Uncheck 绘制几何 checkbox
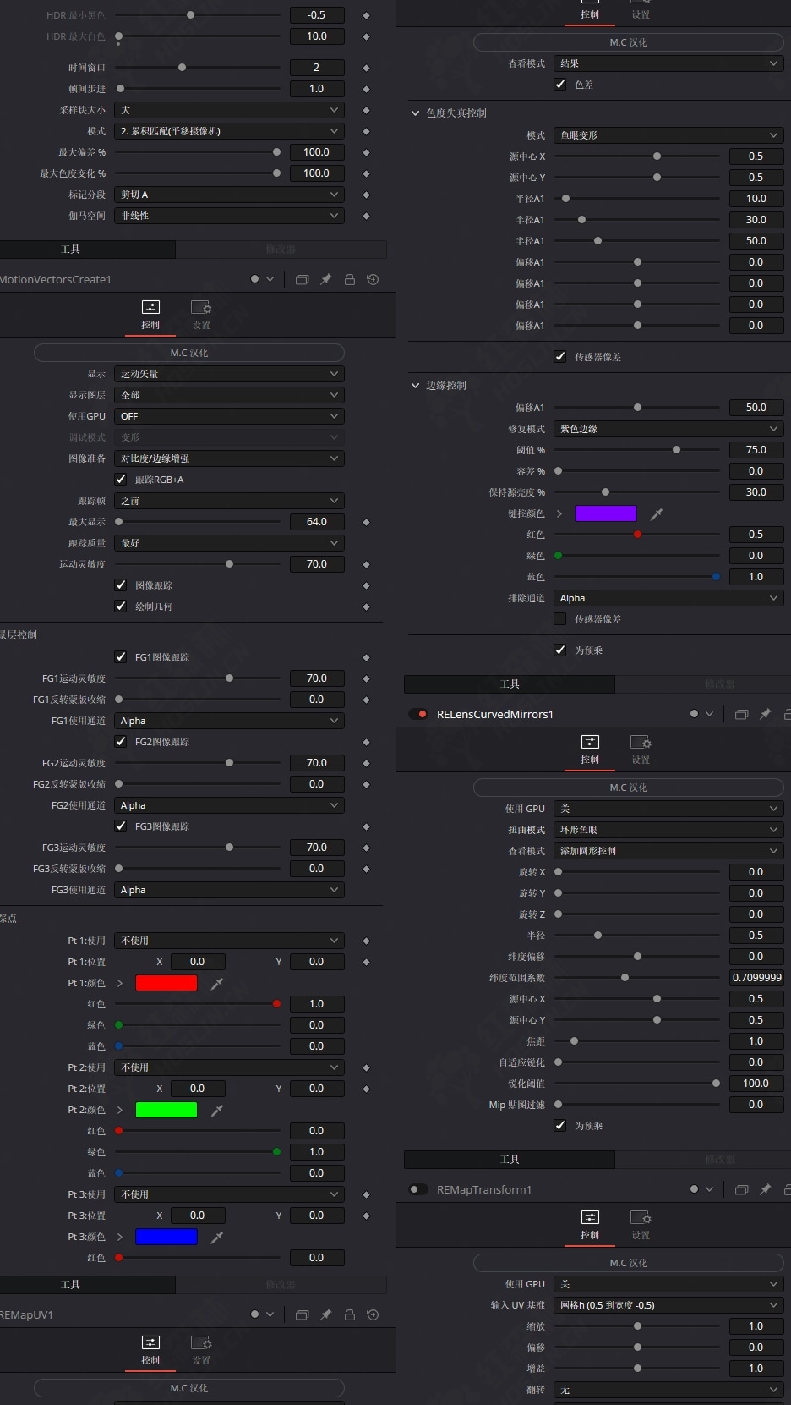The width and height of the screenshot is (791, 1405). 121,606
